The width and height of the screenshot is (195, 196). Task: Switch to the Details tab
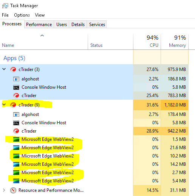pos(78,25)
